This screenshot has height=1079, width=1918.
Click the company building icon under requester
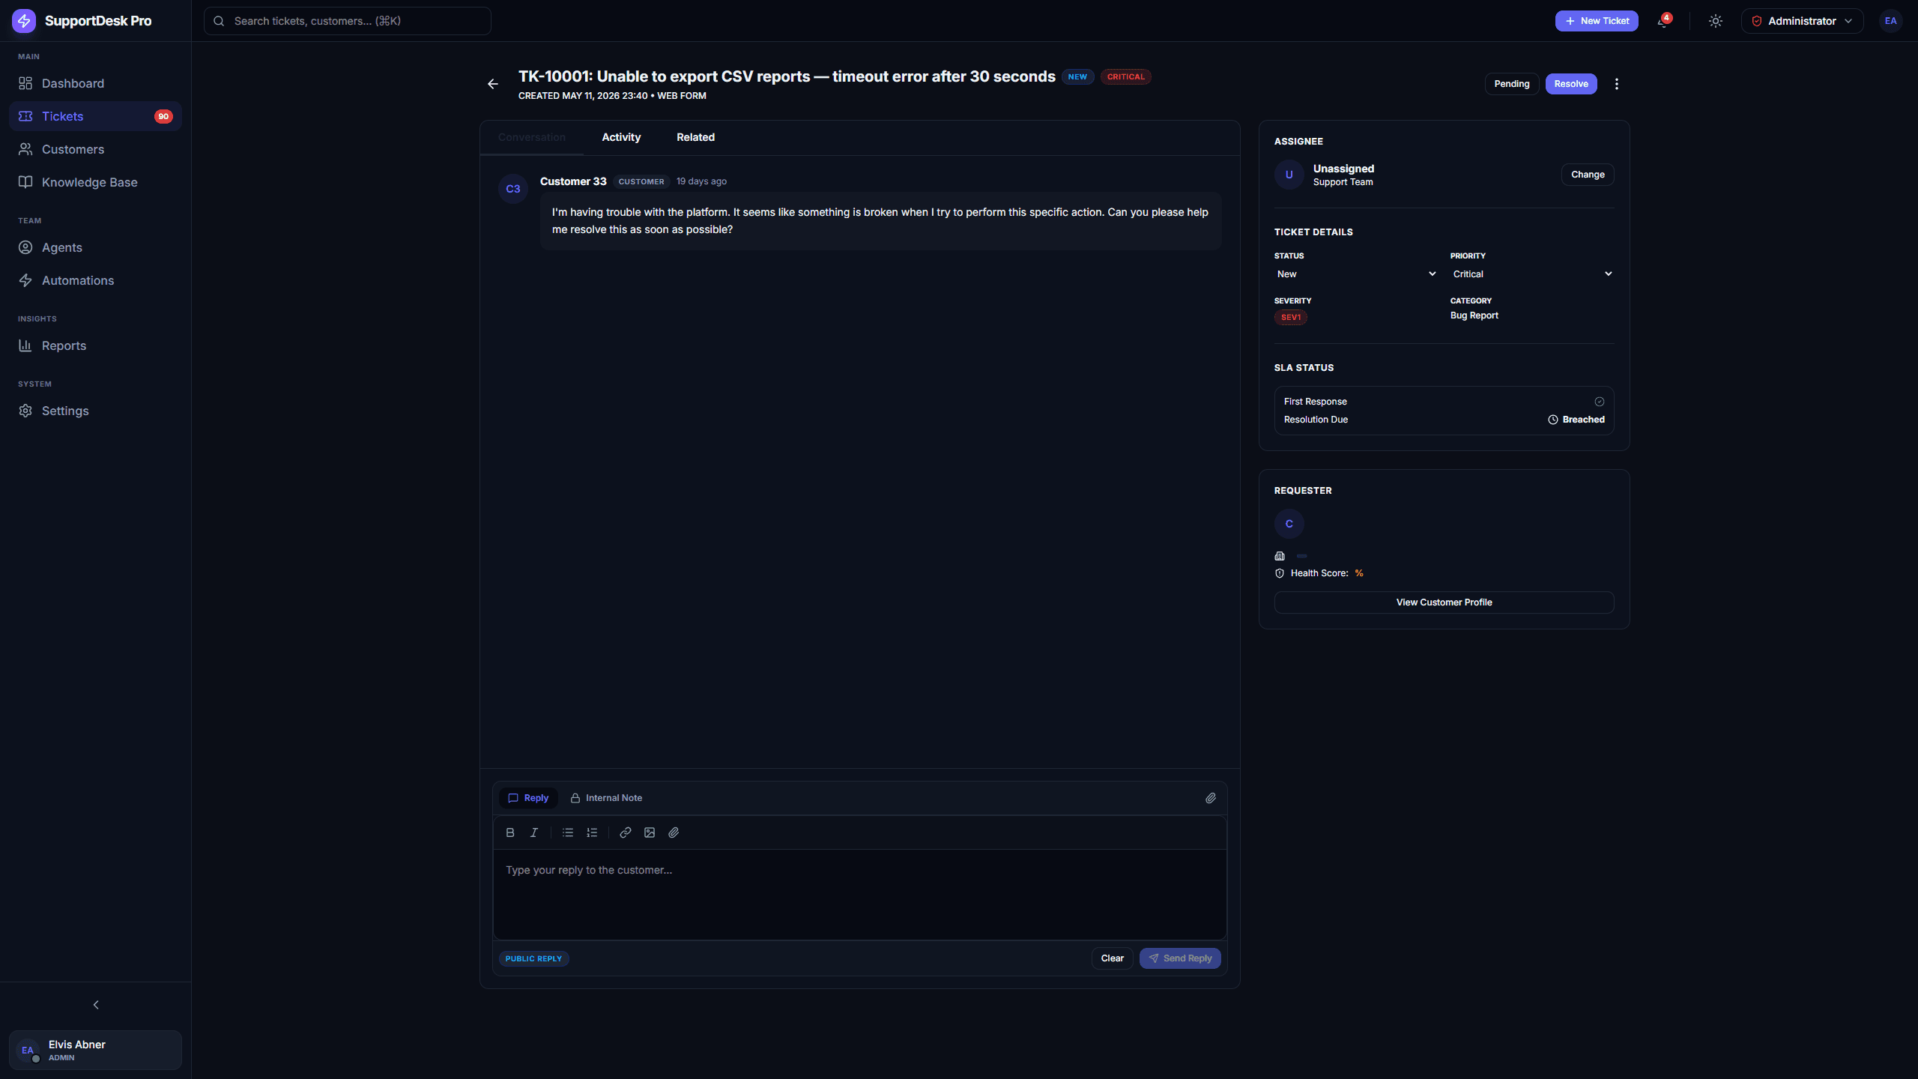[x=1280, y=556]
